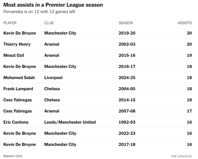
Task: Click Eric Cantona's player name
Action: coord(16,122)
